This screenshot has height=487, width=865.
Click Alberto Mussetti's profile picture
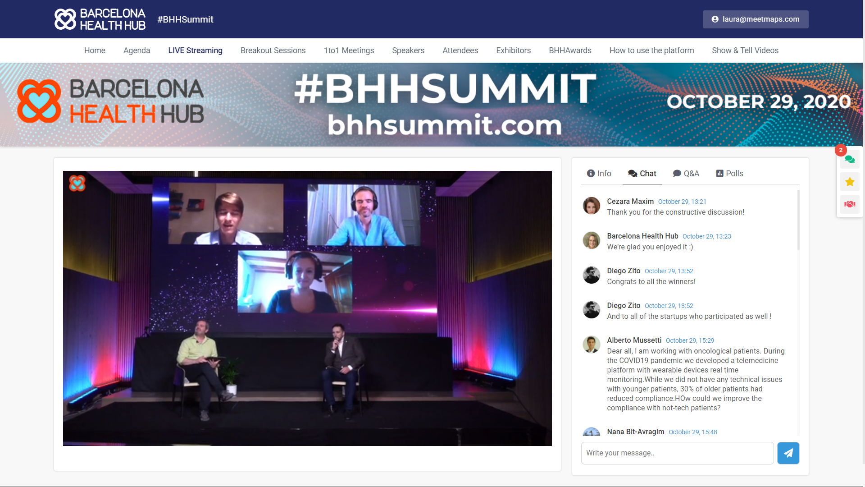591,345
